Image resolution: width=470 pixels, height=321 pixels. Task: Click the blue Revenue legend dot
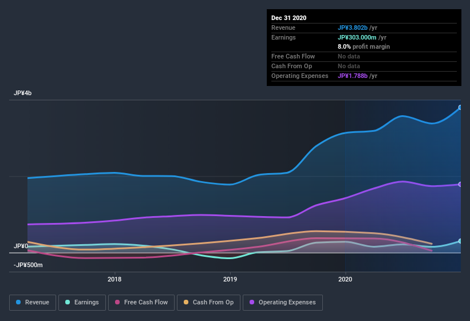18,302
